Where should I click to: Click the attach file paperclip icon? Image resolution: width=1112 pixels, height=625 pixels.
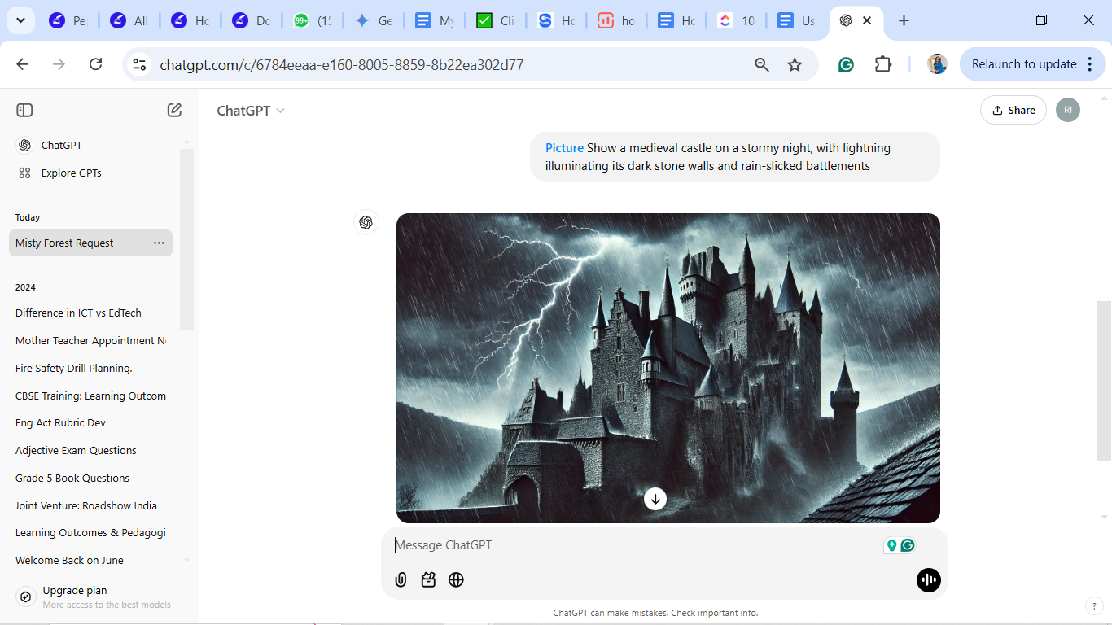tap(401, 579)
